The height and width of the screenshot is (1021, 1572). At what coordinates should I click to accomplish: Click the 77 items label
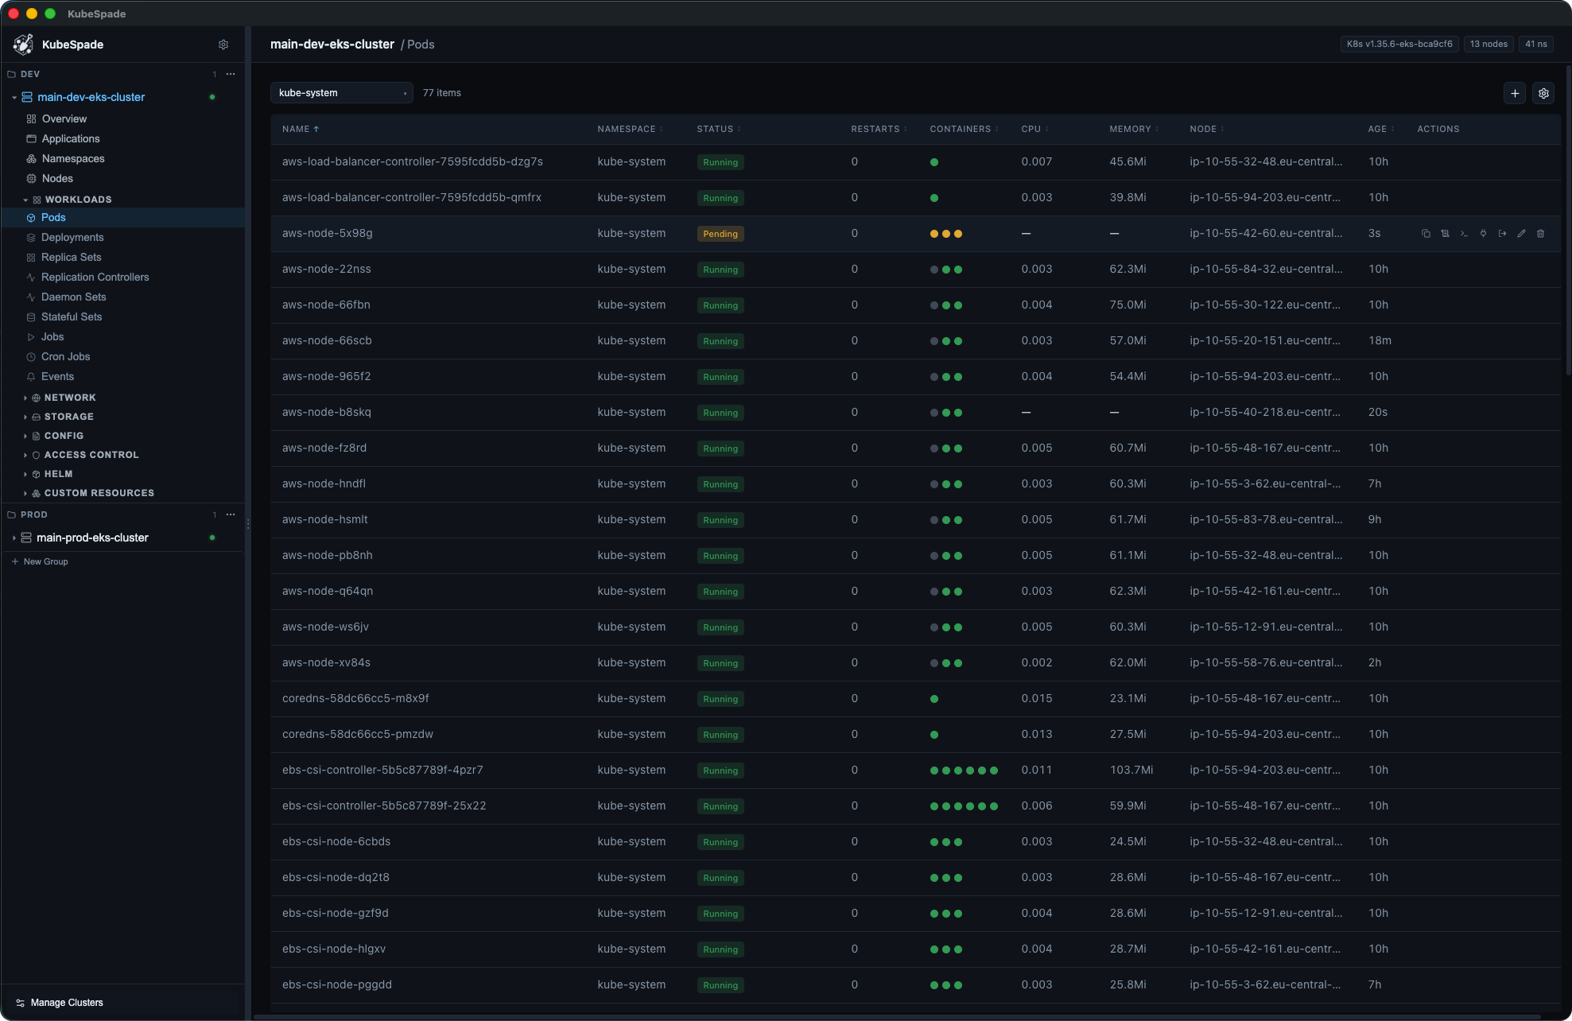(442, 93)
